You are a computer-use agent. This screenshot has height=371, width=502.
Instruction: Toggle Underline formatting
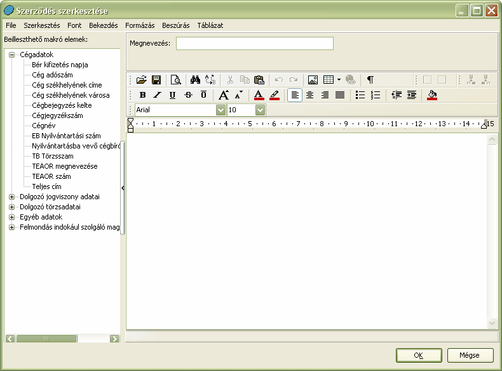click(x=172, y=95)
